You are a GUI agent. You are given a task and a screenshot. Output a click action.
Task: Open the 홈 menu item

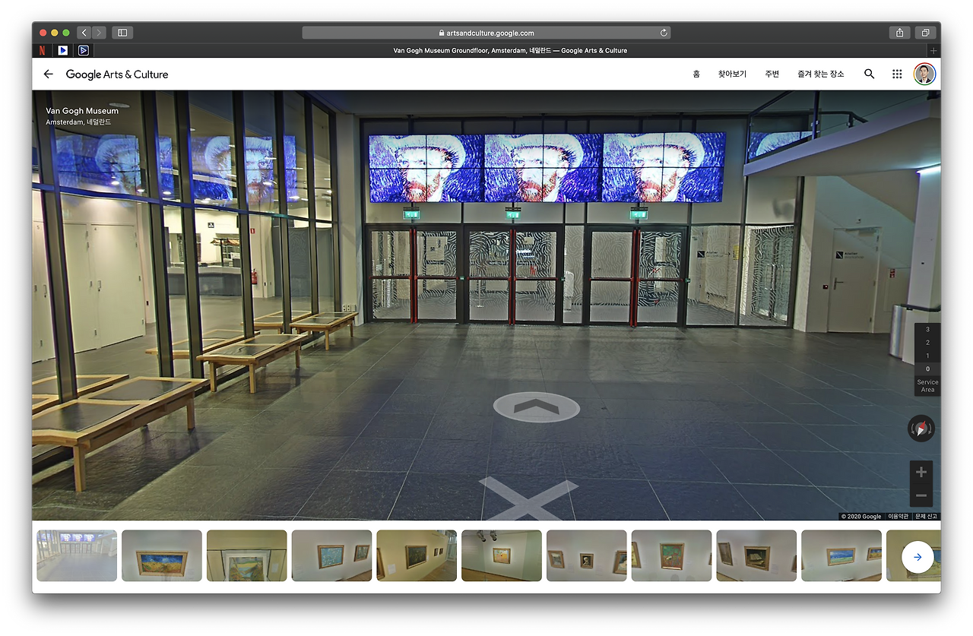point(696,74)
